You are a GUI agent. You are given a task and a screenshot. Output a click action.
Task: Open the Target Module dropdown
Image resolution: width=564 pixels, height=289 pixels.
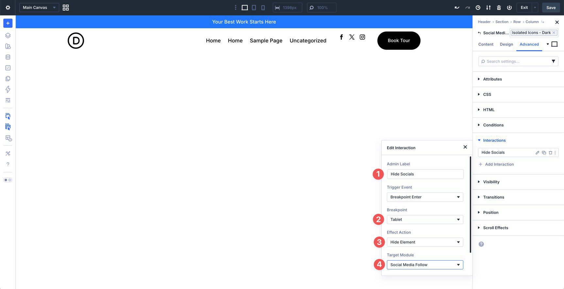425,265
